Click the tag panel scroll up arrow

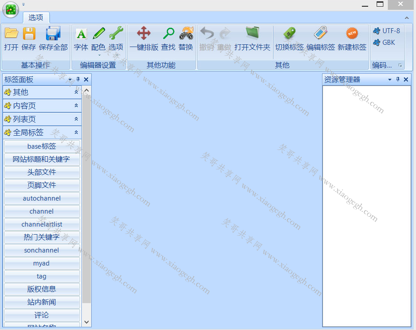point(86,91)
